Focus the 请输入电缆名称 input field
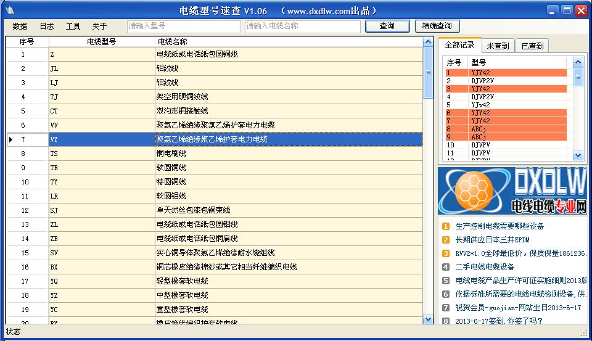 coord(302,27)
